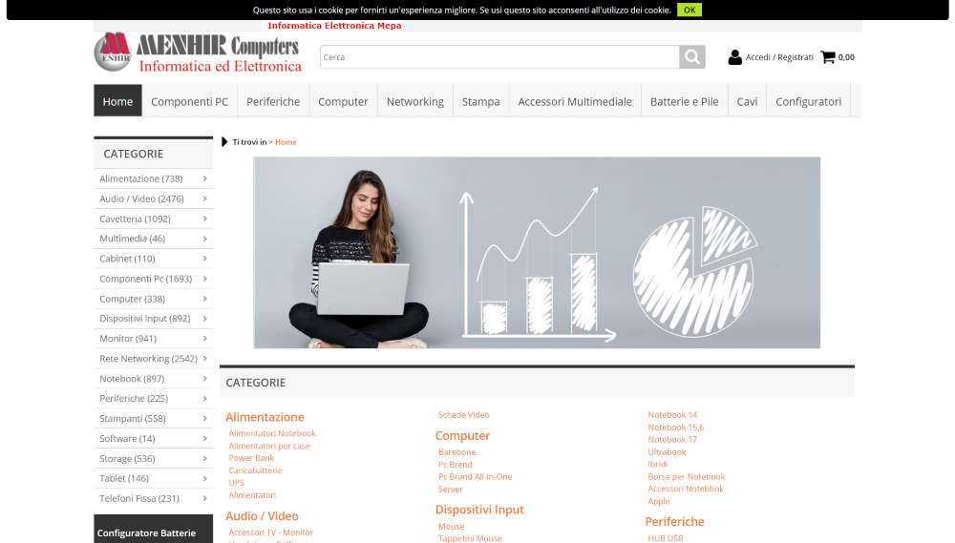This screenshot has height=543, width=955.
Task: Open the Server link
Action: coord(450,489)
